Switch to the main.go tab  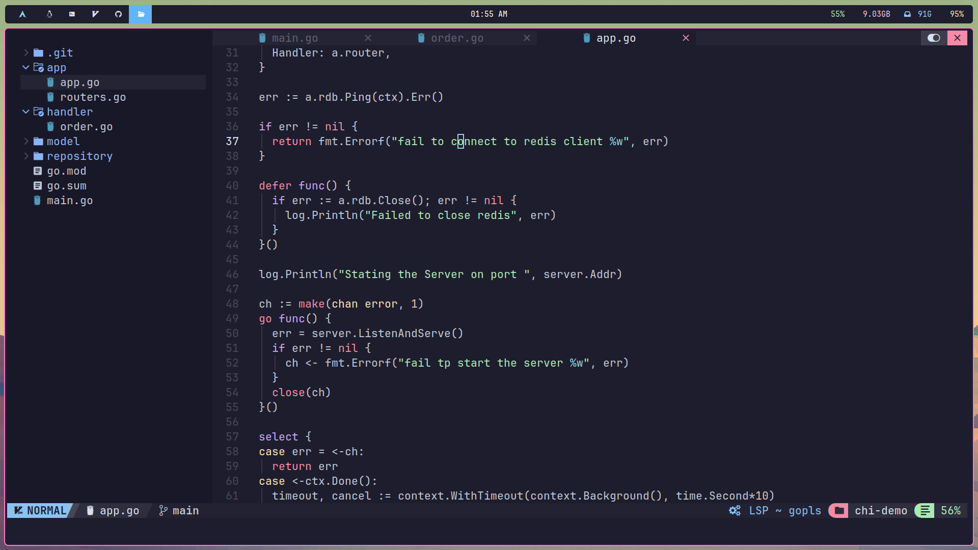click(294, 38)
